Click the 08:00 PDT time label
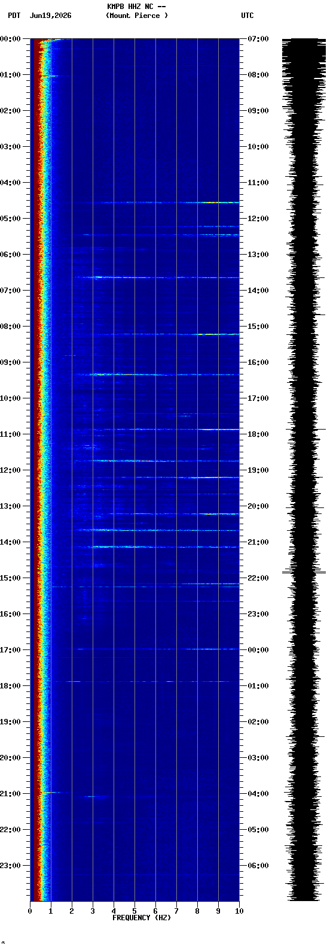The width and height of the screenshot is (330, 949). tap(10, 327)
